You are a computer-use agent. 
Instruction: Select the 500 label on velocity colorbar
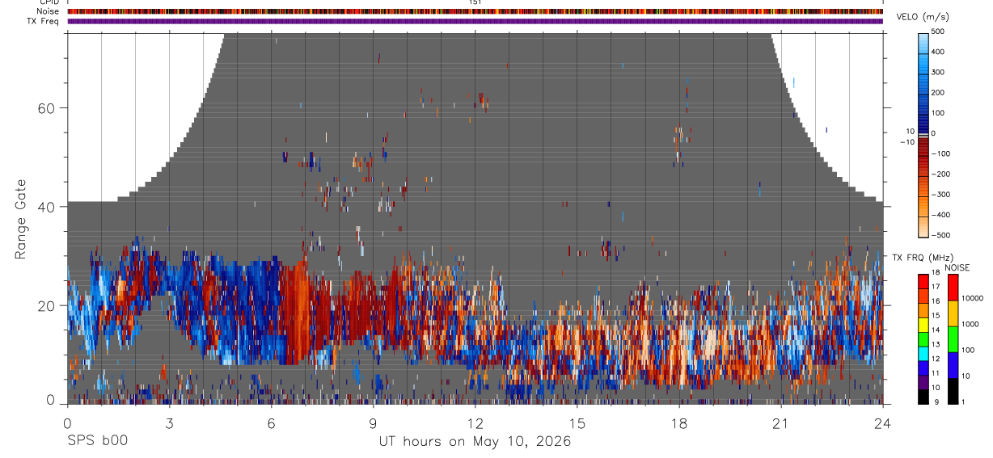[938, 32]
